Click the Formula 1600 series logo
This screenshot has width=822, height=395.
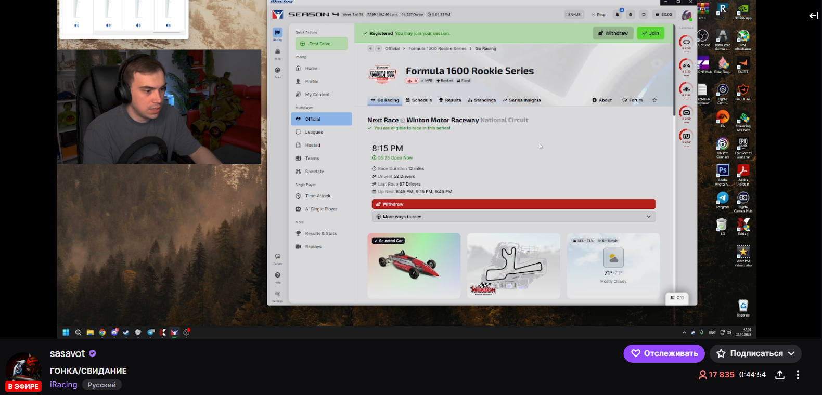point(382,74)
